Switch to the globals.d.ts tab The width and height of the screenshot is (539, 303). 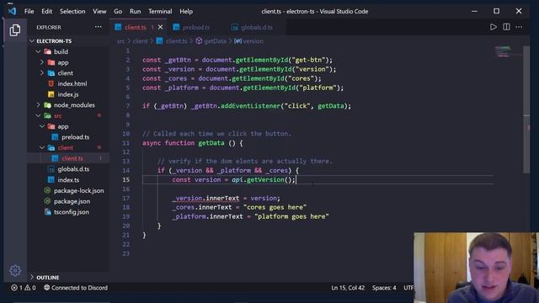click(x=257, y=27)
